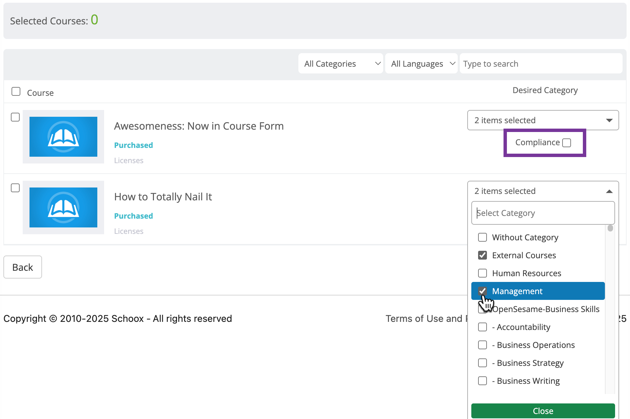Select the Accountability subcategory
This screenshot has width=630, height=419.
point(483,327)
